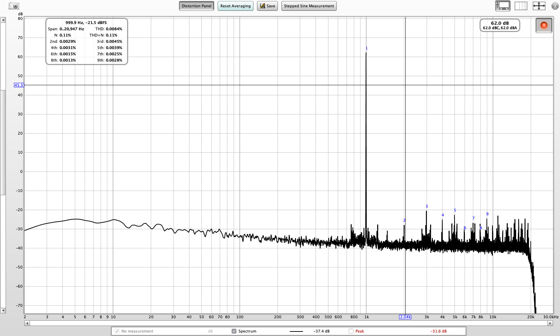Click harmonic marker 5 label
560x336 pixels.
click(455, 210)
